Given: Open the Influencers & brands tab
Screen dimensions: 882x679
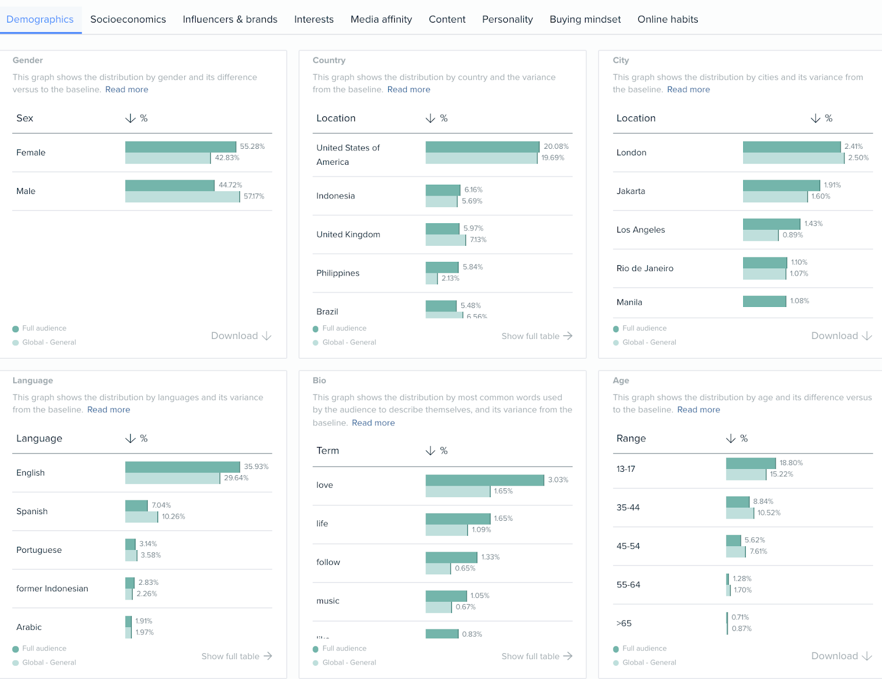Looking at the screenshot, I should pos(230,19).
